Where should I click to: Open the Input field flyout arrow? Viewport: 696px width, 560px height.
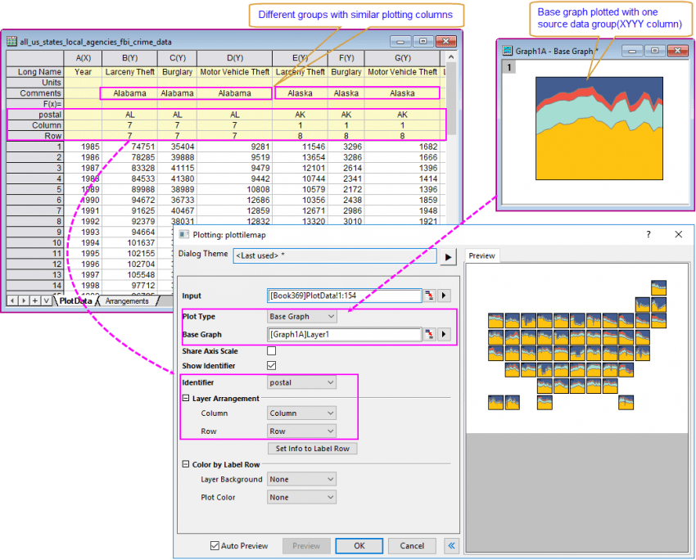[x=445, y=296]
